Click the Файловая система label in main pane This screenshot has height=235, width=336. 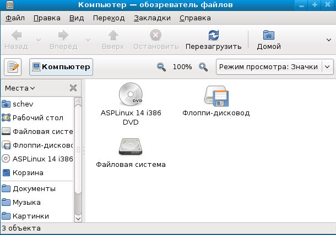[x=131, y=165]
